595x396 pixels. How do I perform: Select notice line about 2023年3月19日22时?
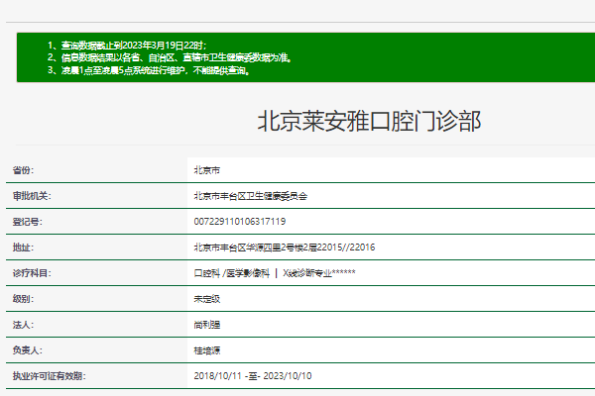[127, 46]
